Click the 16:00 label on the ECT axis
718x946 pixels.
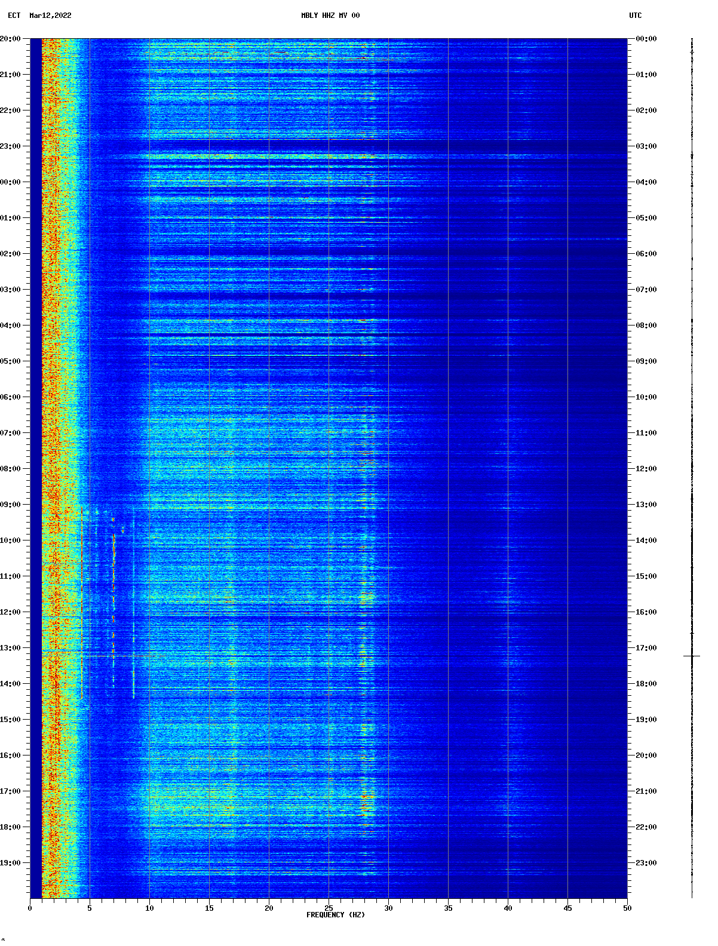pyautogui.click(x=10, y=755)
